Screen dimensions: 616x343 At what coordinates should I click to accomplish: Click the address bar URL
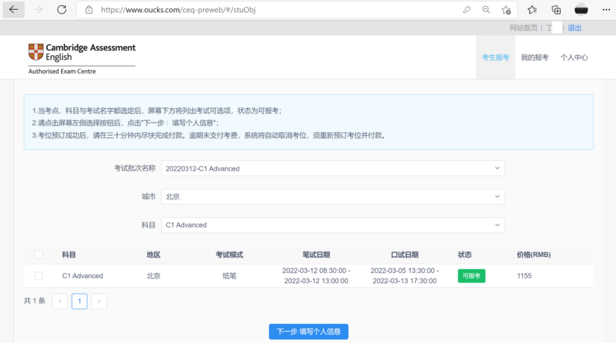179,10
